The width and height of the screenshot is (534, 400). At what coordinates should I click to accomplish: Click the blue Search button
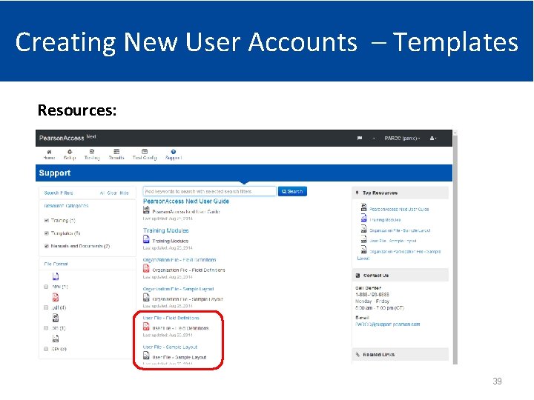coord(292,192)
